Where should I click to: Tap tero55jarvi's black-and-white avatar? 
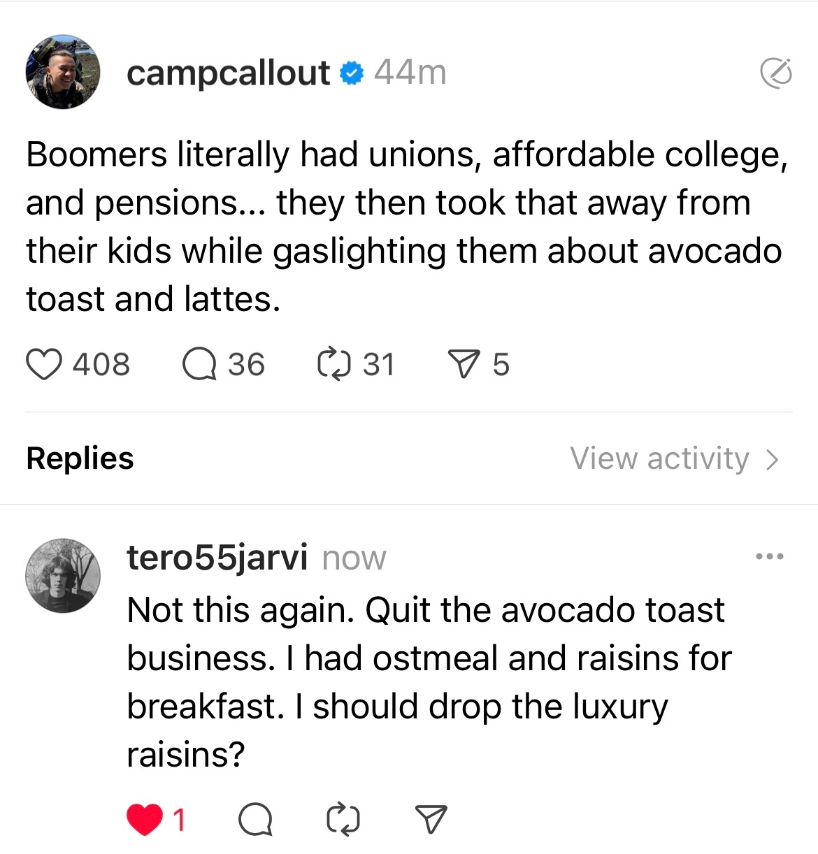tap(63, 576)
